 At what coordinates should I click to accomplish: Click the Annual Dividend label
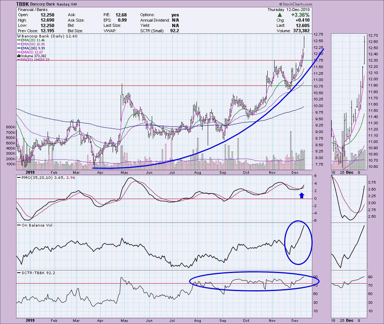click(x=155, y=20)
